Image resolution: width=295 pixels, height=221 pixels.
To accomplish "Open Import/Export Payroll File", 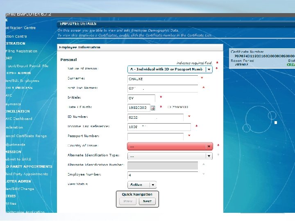I will coord(27,66).
